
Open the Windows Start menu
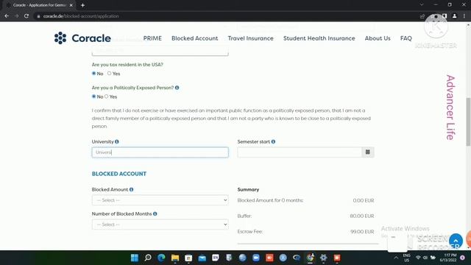pyautogui.click(x=135, y=258)
